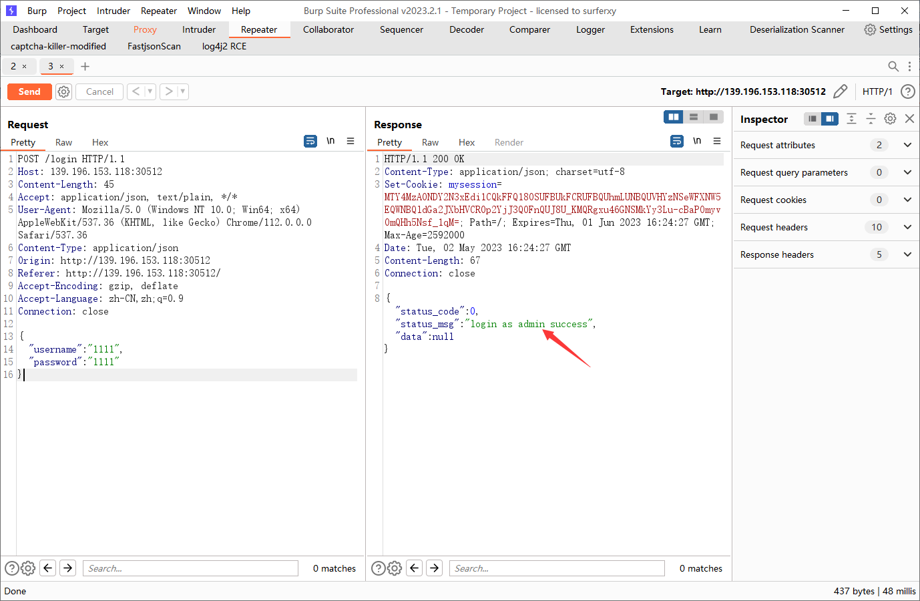Toggle non-printable characters in Request panel
Screen dimensions: 920x601
[330, 141]
